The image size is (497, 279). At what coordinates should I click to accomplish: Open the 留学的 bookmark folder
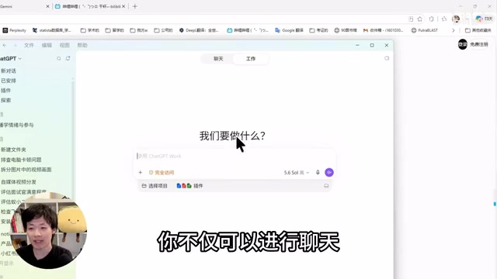[114, 30]
